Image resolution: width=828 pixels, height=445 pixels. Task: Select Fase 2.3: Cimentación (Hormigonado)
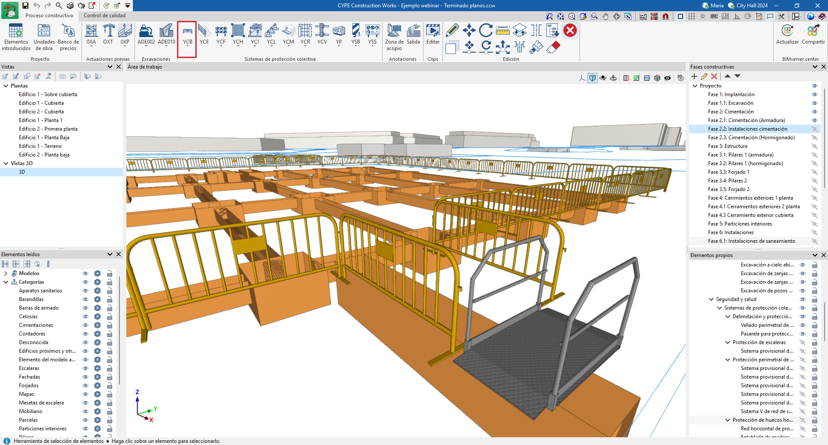coord(751,138)
